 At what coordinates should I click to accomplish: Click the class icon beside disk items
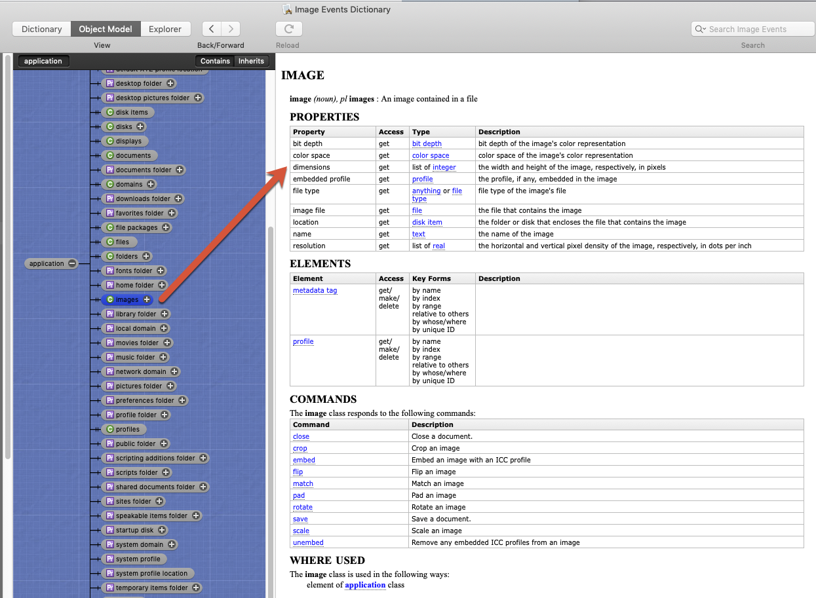pyautogui.click(x=110, y=113)
